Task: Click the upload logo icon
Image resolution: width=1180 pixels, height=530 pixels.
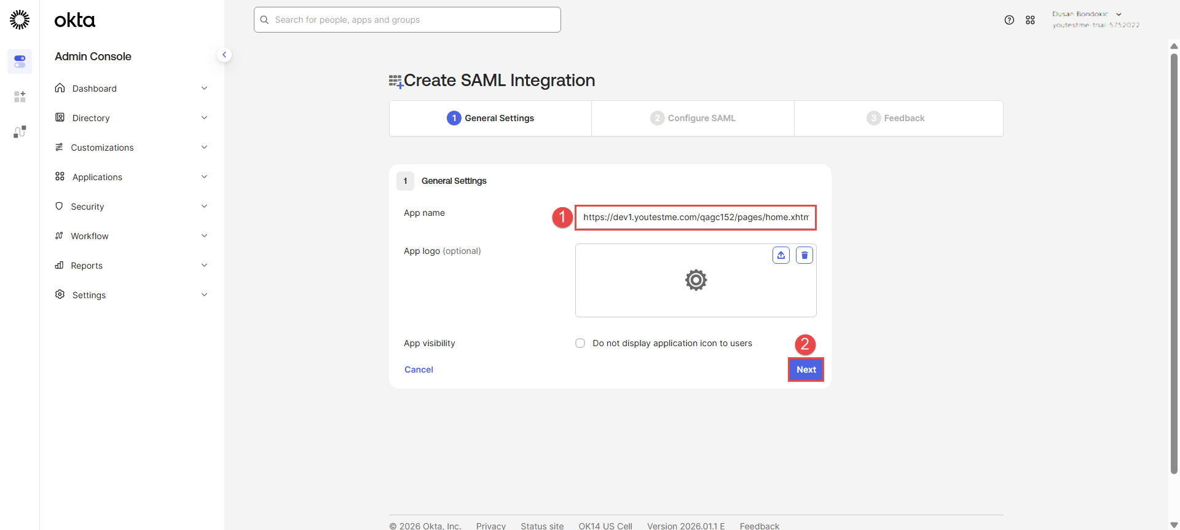Action: (781, 255)
